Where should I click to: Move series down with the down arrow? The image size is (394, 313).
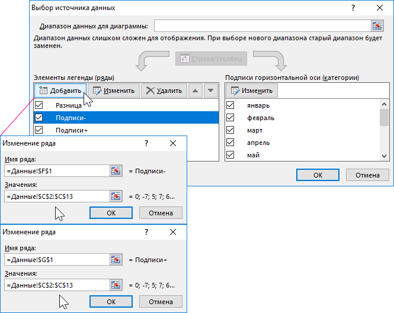210,91
